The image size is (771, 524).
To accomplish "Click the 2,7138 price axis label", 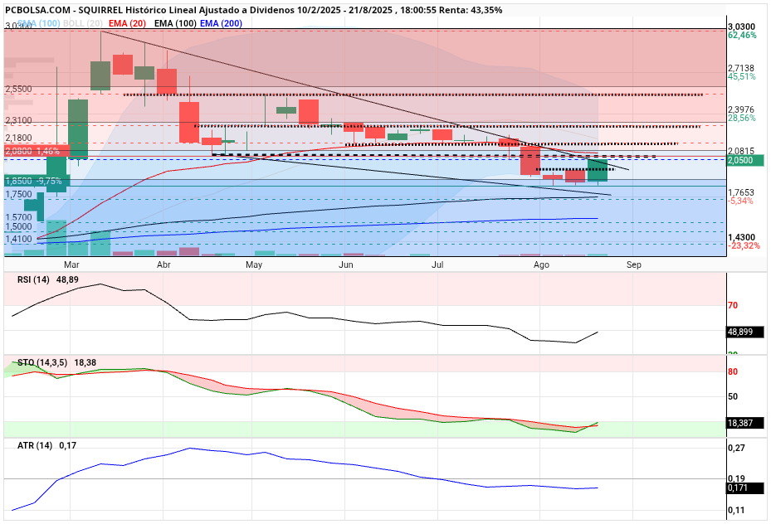I will pos(741,68).
